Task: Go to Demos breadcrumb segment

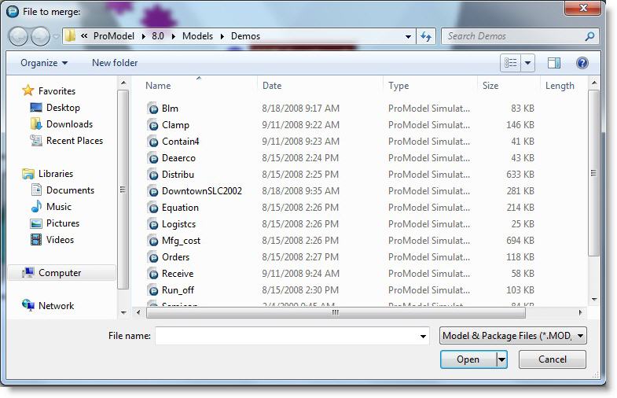Action: [x=245, y=36]
